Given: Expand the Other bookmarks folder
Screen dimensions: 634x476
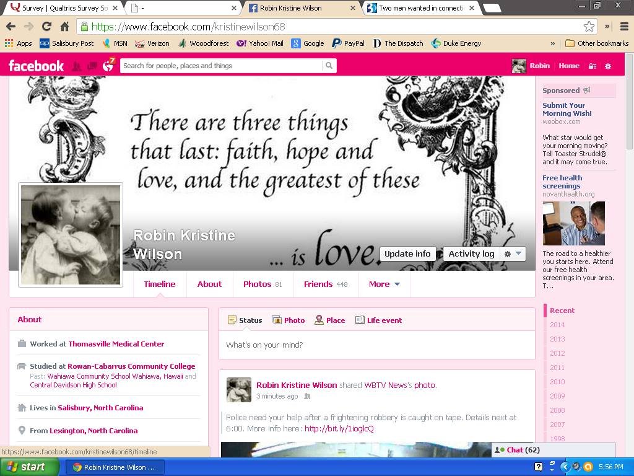Looking at the screenshot, I should 597,43.
